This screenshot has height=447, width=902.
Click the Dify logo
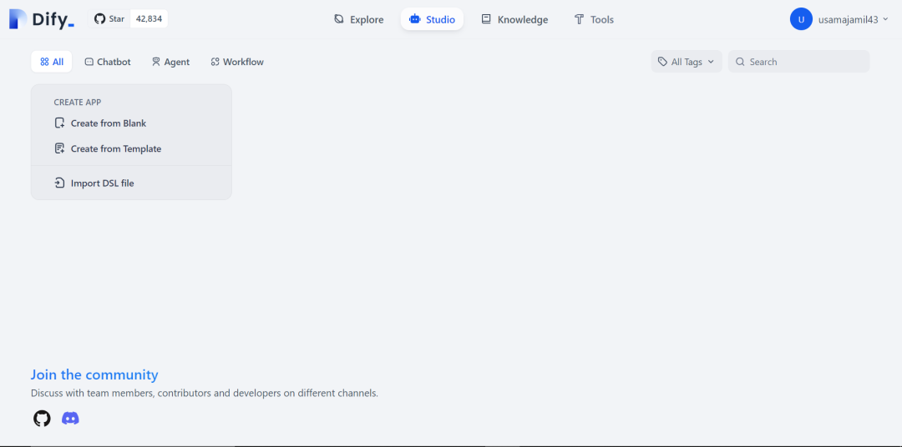tap(42, 19)
